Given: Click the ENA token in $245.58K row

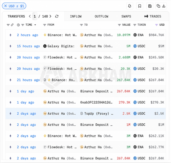Looking at the screenshot, I should 138,57.
